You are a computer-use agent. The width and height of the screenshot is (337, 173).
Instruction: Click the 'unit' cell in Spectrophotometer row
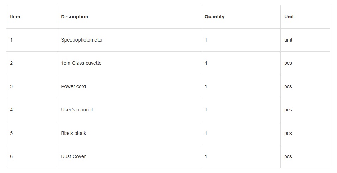coord(288,40)
